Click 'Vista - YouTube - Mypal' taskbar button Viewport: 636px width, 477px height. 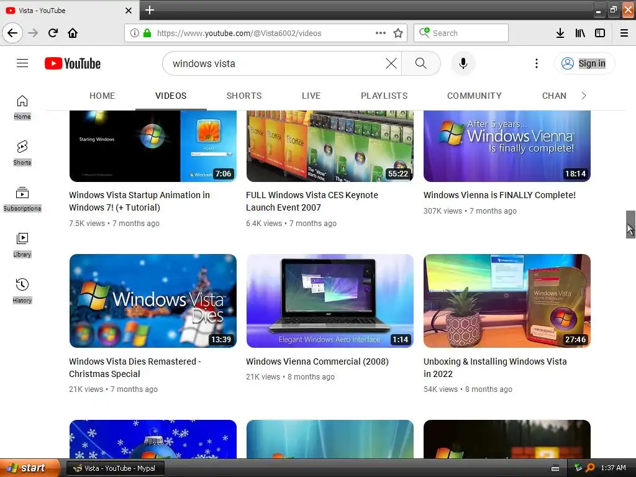[115, 468]
